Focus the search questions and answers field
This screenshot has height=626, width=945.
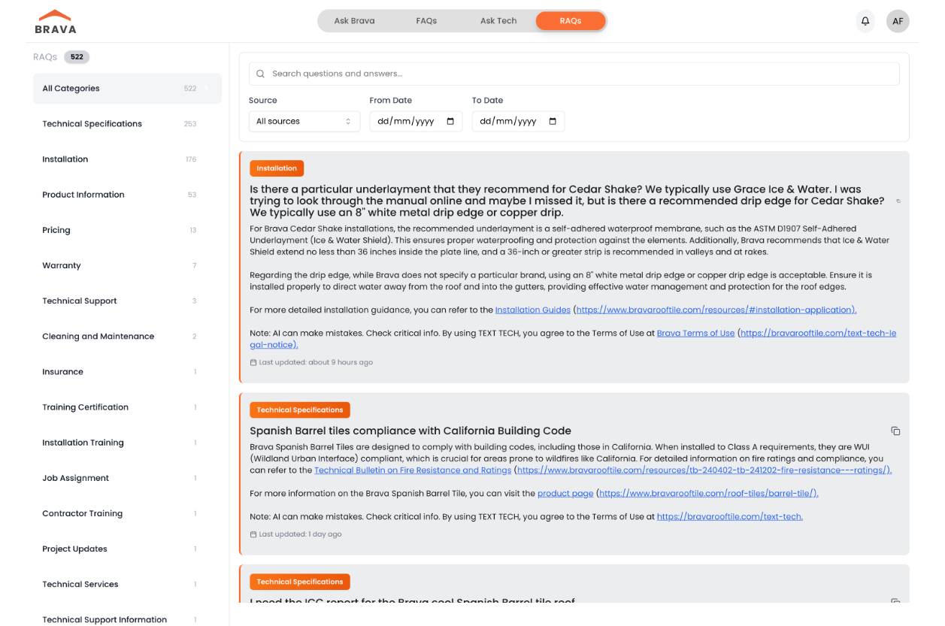(574, 74)
